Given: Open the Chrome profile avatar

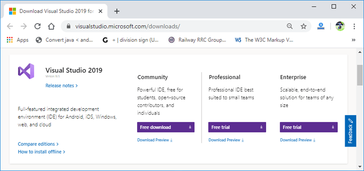Looking at the screenshot, I should [x=340, y=26].
